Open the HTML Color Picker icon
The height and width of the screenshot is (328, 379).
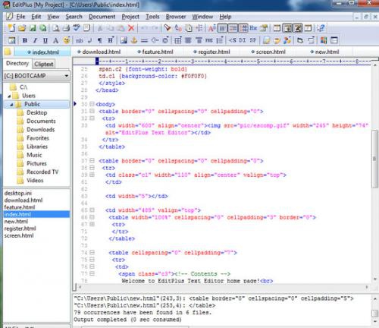point(324,40)
